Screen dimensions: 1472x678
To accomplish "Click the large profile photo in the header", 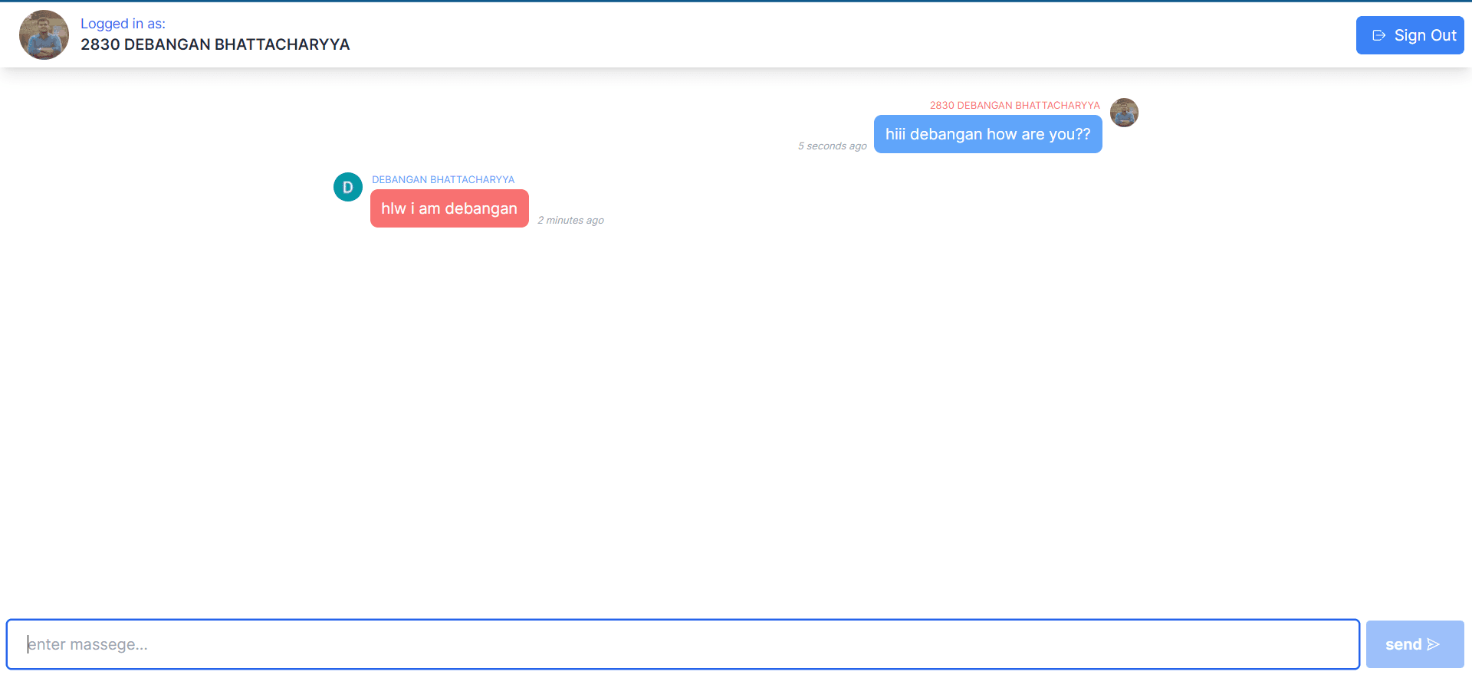I will pos(44,34).
